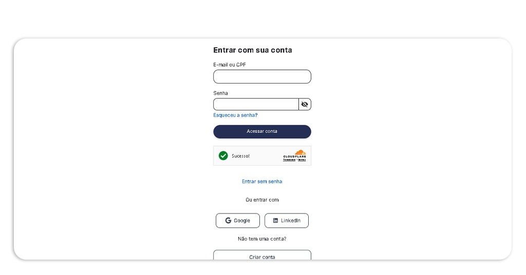Click the "Senha" field label

click(x=221, y=93)
